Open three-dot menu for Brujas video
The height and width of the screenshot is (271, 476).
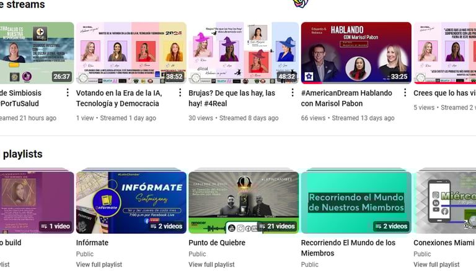293,93
